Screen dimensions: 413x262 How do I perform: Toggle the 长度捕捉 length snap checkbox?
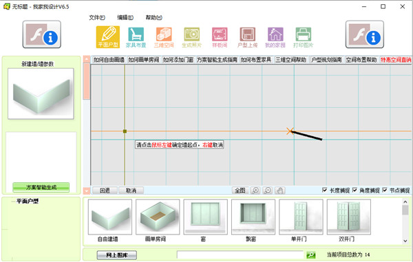click(x=325, y=190)
